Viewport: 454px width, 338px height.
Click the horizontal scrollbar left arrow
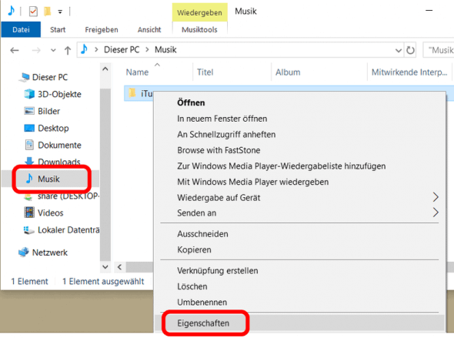[x=119, y=266]
